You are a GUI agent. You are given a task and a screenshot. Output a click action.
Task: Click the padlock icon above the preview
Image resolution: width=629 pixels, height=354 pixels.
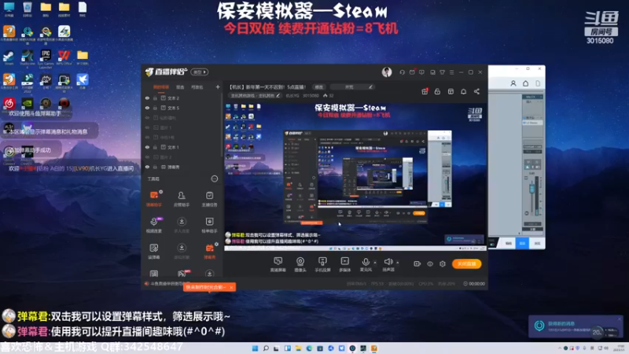[x=437, y=91]
